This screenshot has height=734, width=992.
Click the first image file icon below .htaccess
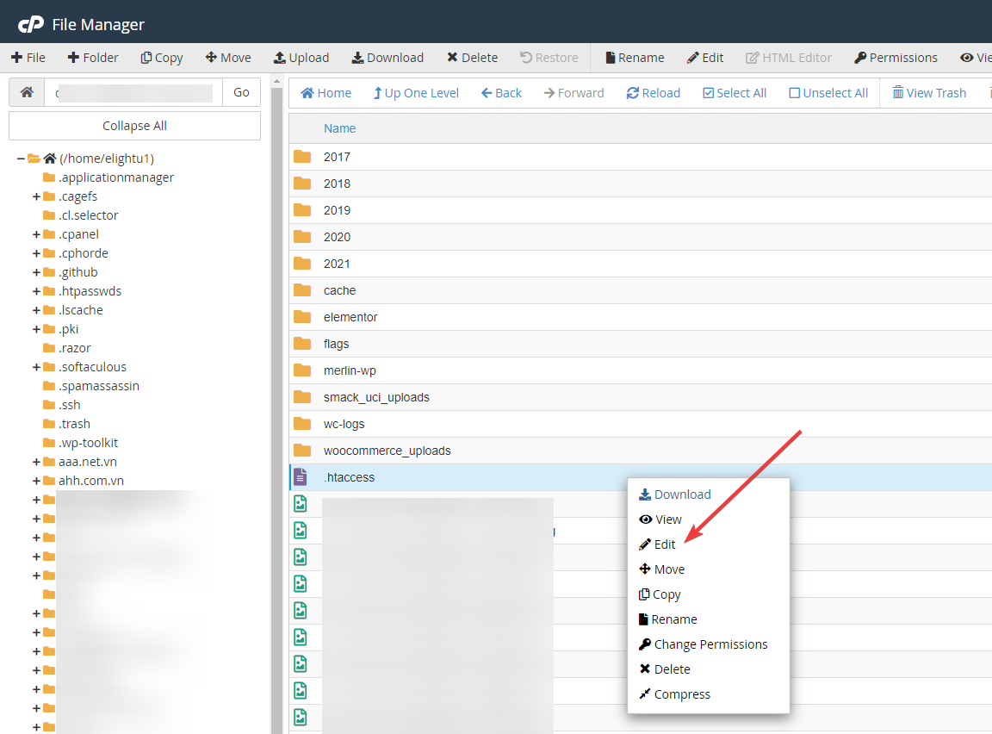coord(301,504)
